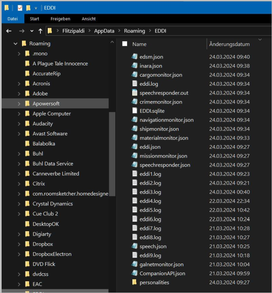Click the navigationmonitor.json file icon
272x293 pixels.
point(135,120)
